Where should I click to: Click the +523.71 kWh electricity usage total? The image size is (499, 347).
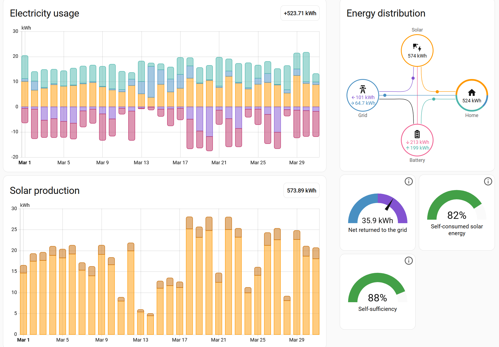coord(300,13)
